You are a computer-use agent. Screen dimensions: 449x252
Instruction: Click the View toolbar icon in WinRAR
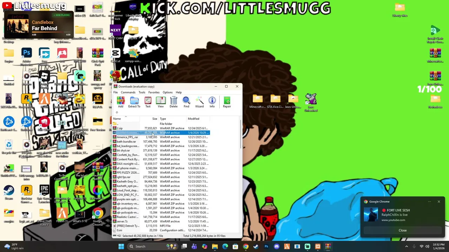[x=161, y=102]
